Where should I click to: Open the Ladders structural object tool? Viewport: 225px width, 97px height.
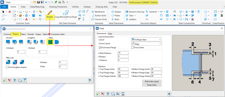131,19
